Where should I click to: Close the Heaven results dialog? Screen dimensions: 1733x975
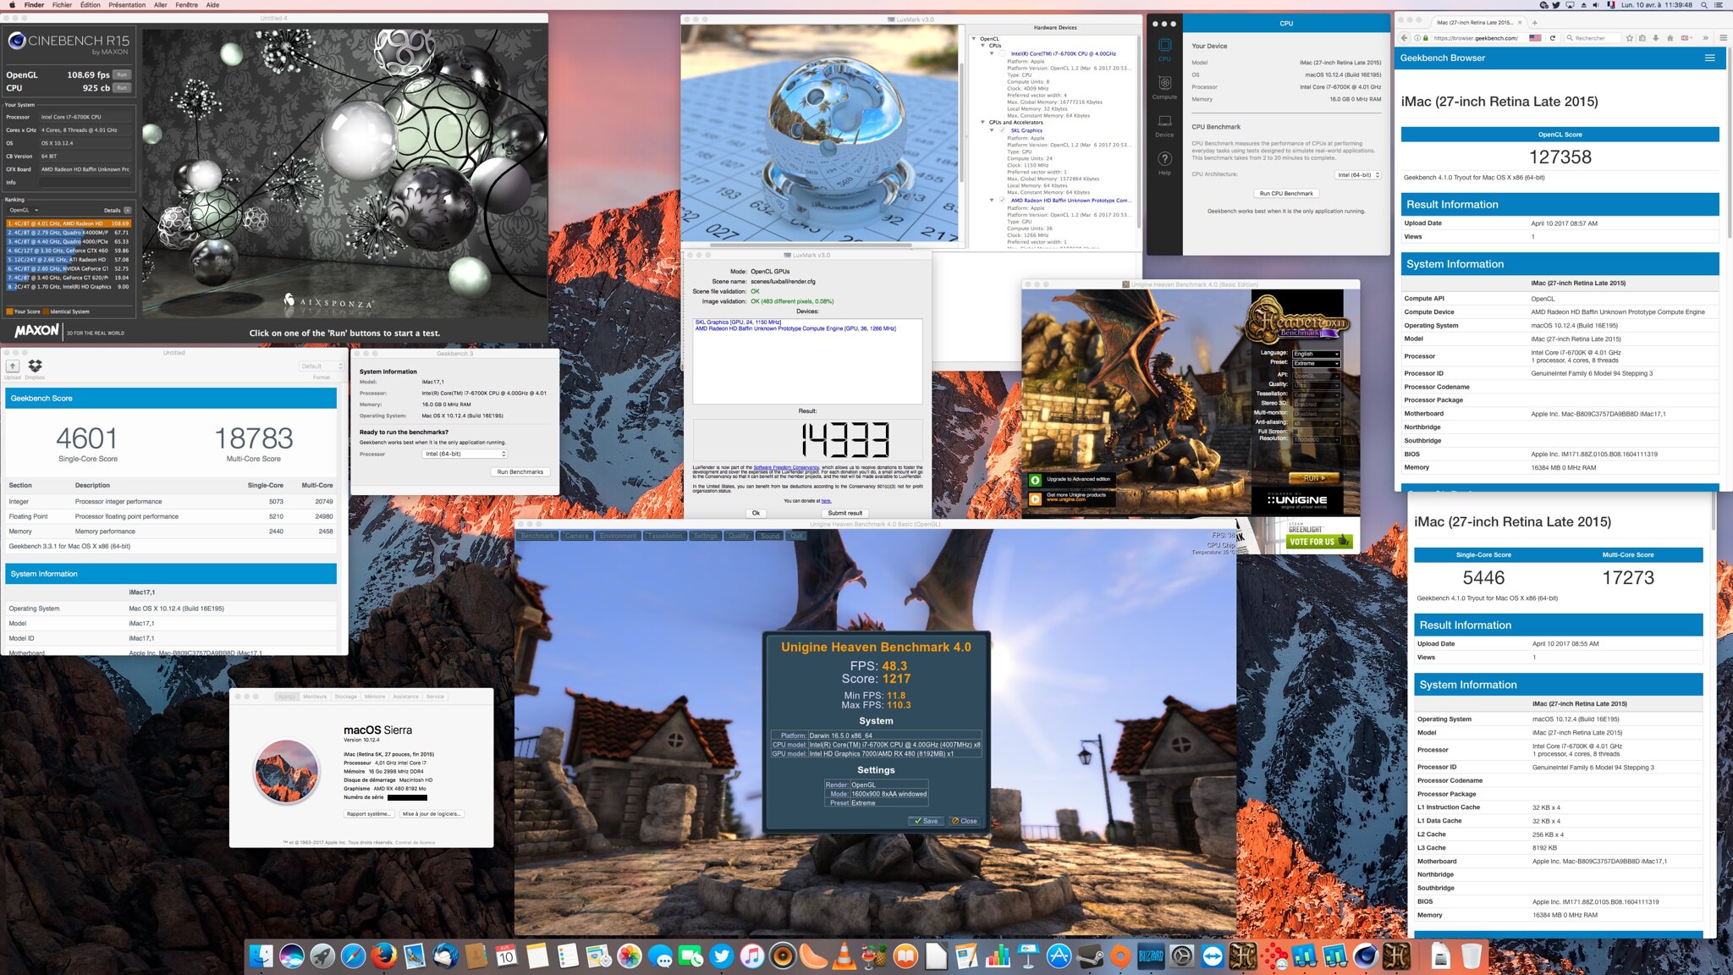point(965,821)
